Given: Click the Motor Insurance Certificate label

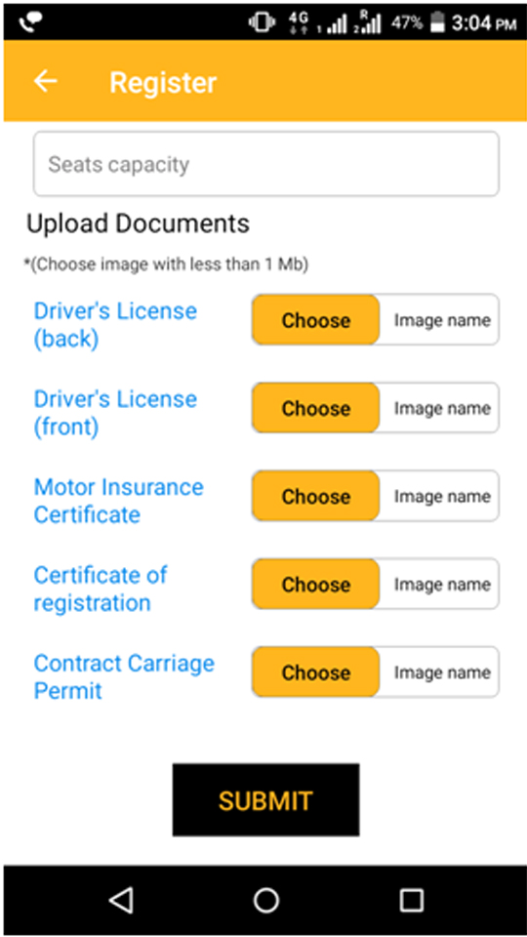Looking at the screenshot, I should tap(118, 501).
